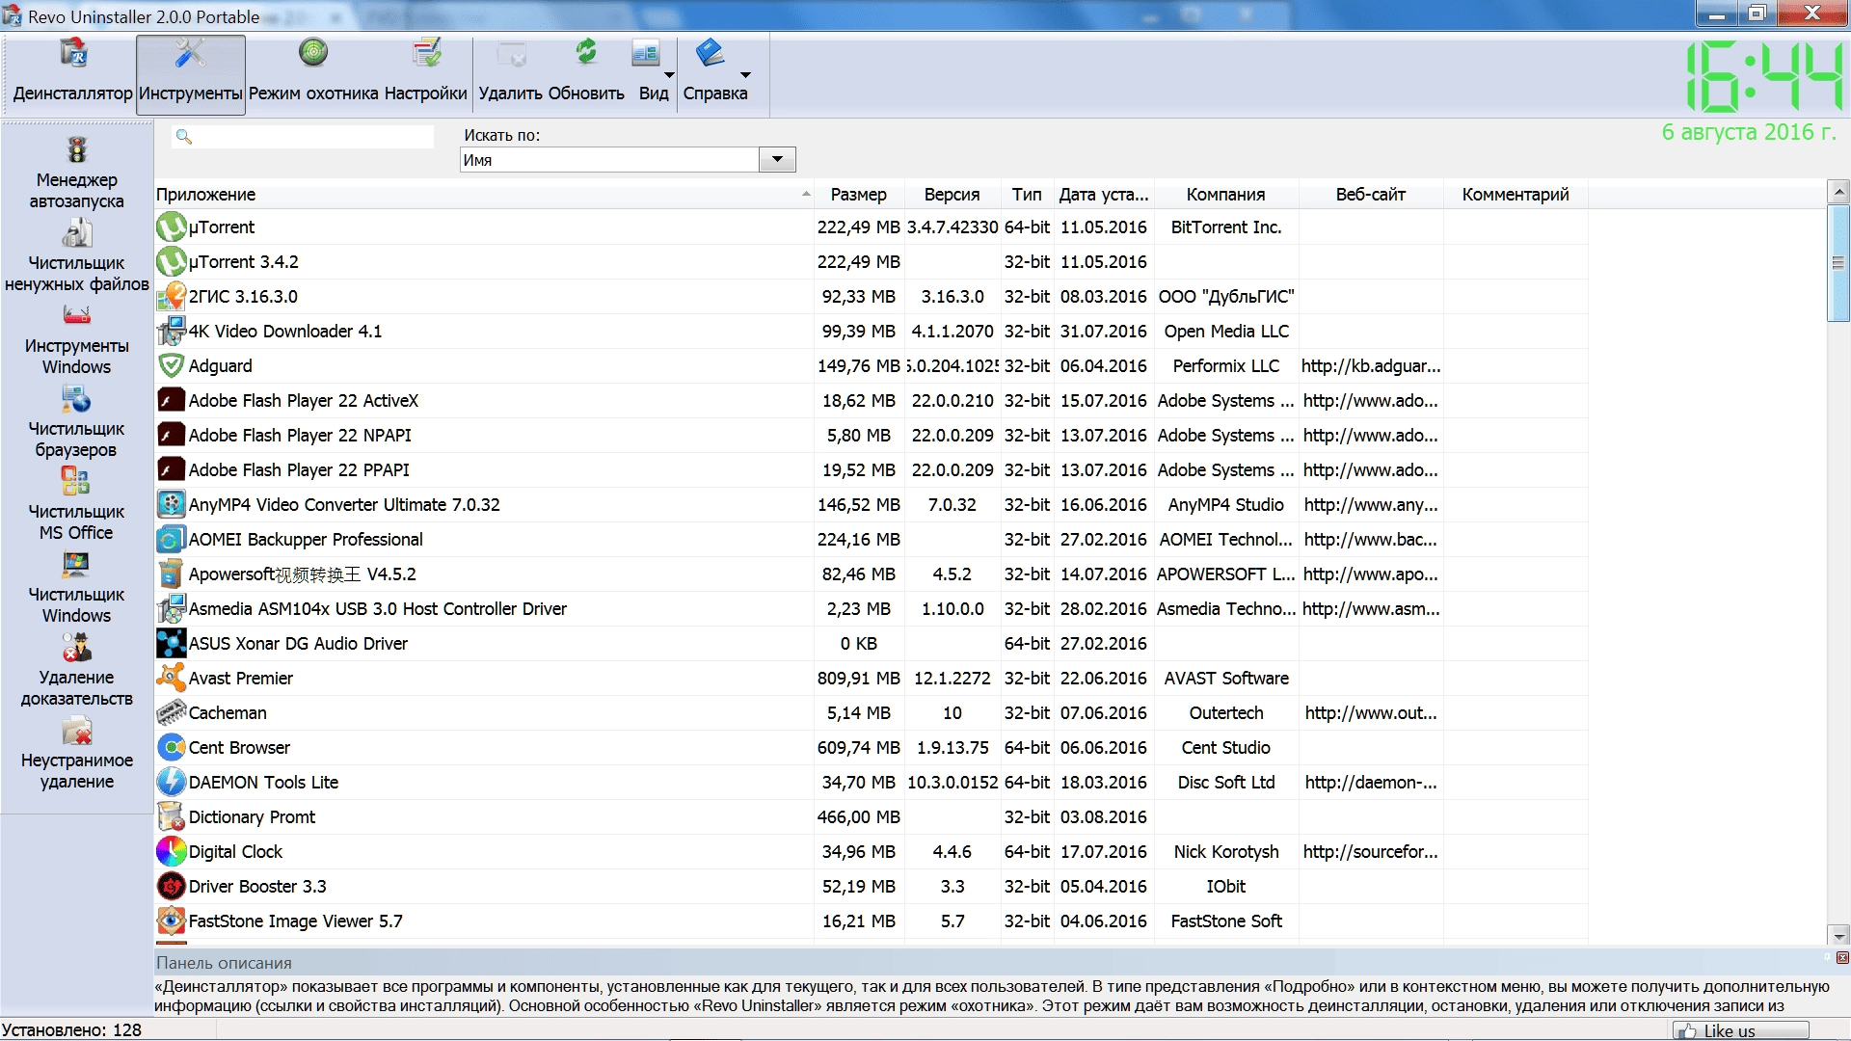The image size is (1851, 1041).
Task: Select the µTorrent 3.4.2 row
Action: pyautogui.click(x=872, y=262)
